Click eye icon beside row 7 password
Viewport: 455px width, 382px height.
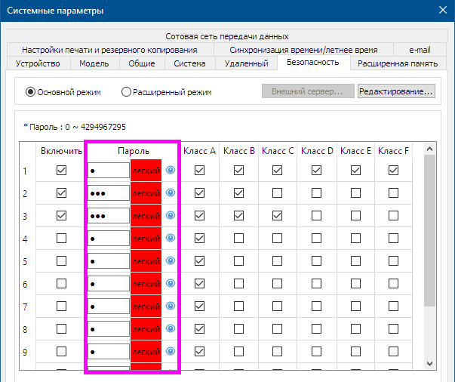171,306
